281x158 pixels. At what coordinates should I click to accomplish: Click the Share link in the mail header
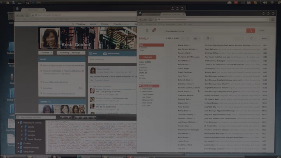pos(261,31)
